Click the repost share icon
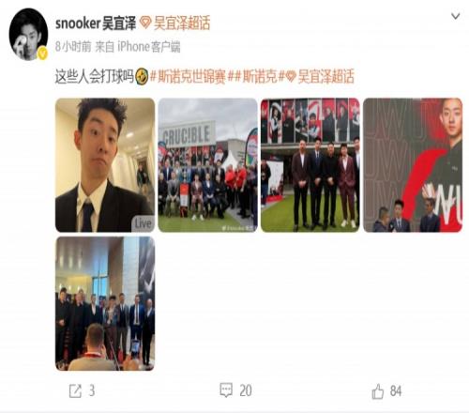The image size is (469, 413). point(75,391)
